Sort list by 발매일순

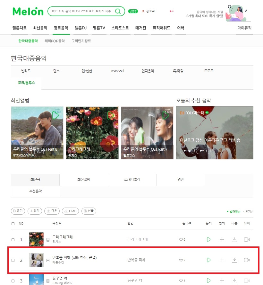point(235,211)
